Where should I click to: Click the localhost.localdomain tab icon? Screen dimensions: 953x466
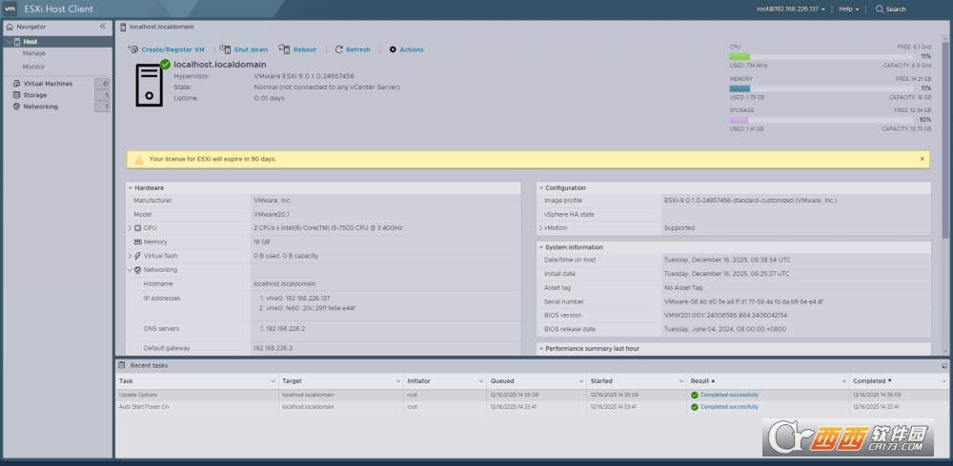[123, 28]
